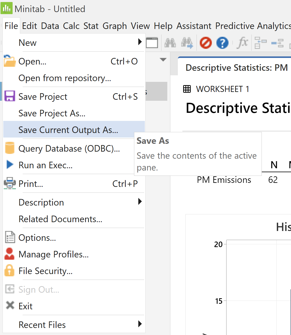Click the Query Database cylinder icon

(10, 148)
